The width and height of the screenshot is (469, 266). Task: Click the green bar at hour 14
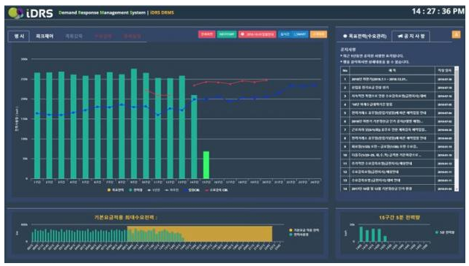point(194,137)
